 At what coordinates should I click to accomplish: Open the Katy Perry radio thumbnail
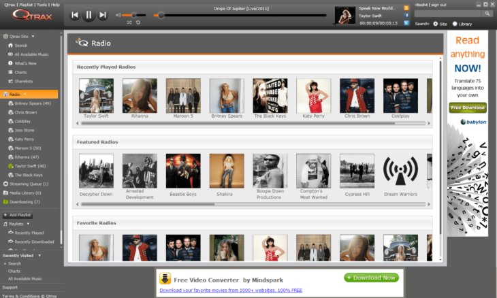313,96
